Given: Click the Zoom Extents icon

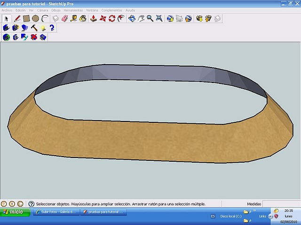Looking at the screenshot, I should (x=159, y=19).
